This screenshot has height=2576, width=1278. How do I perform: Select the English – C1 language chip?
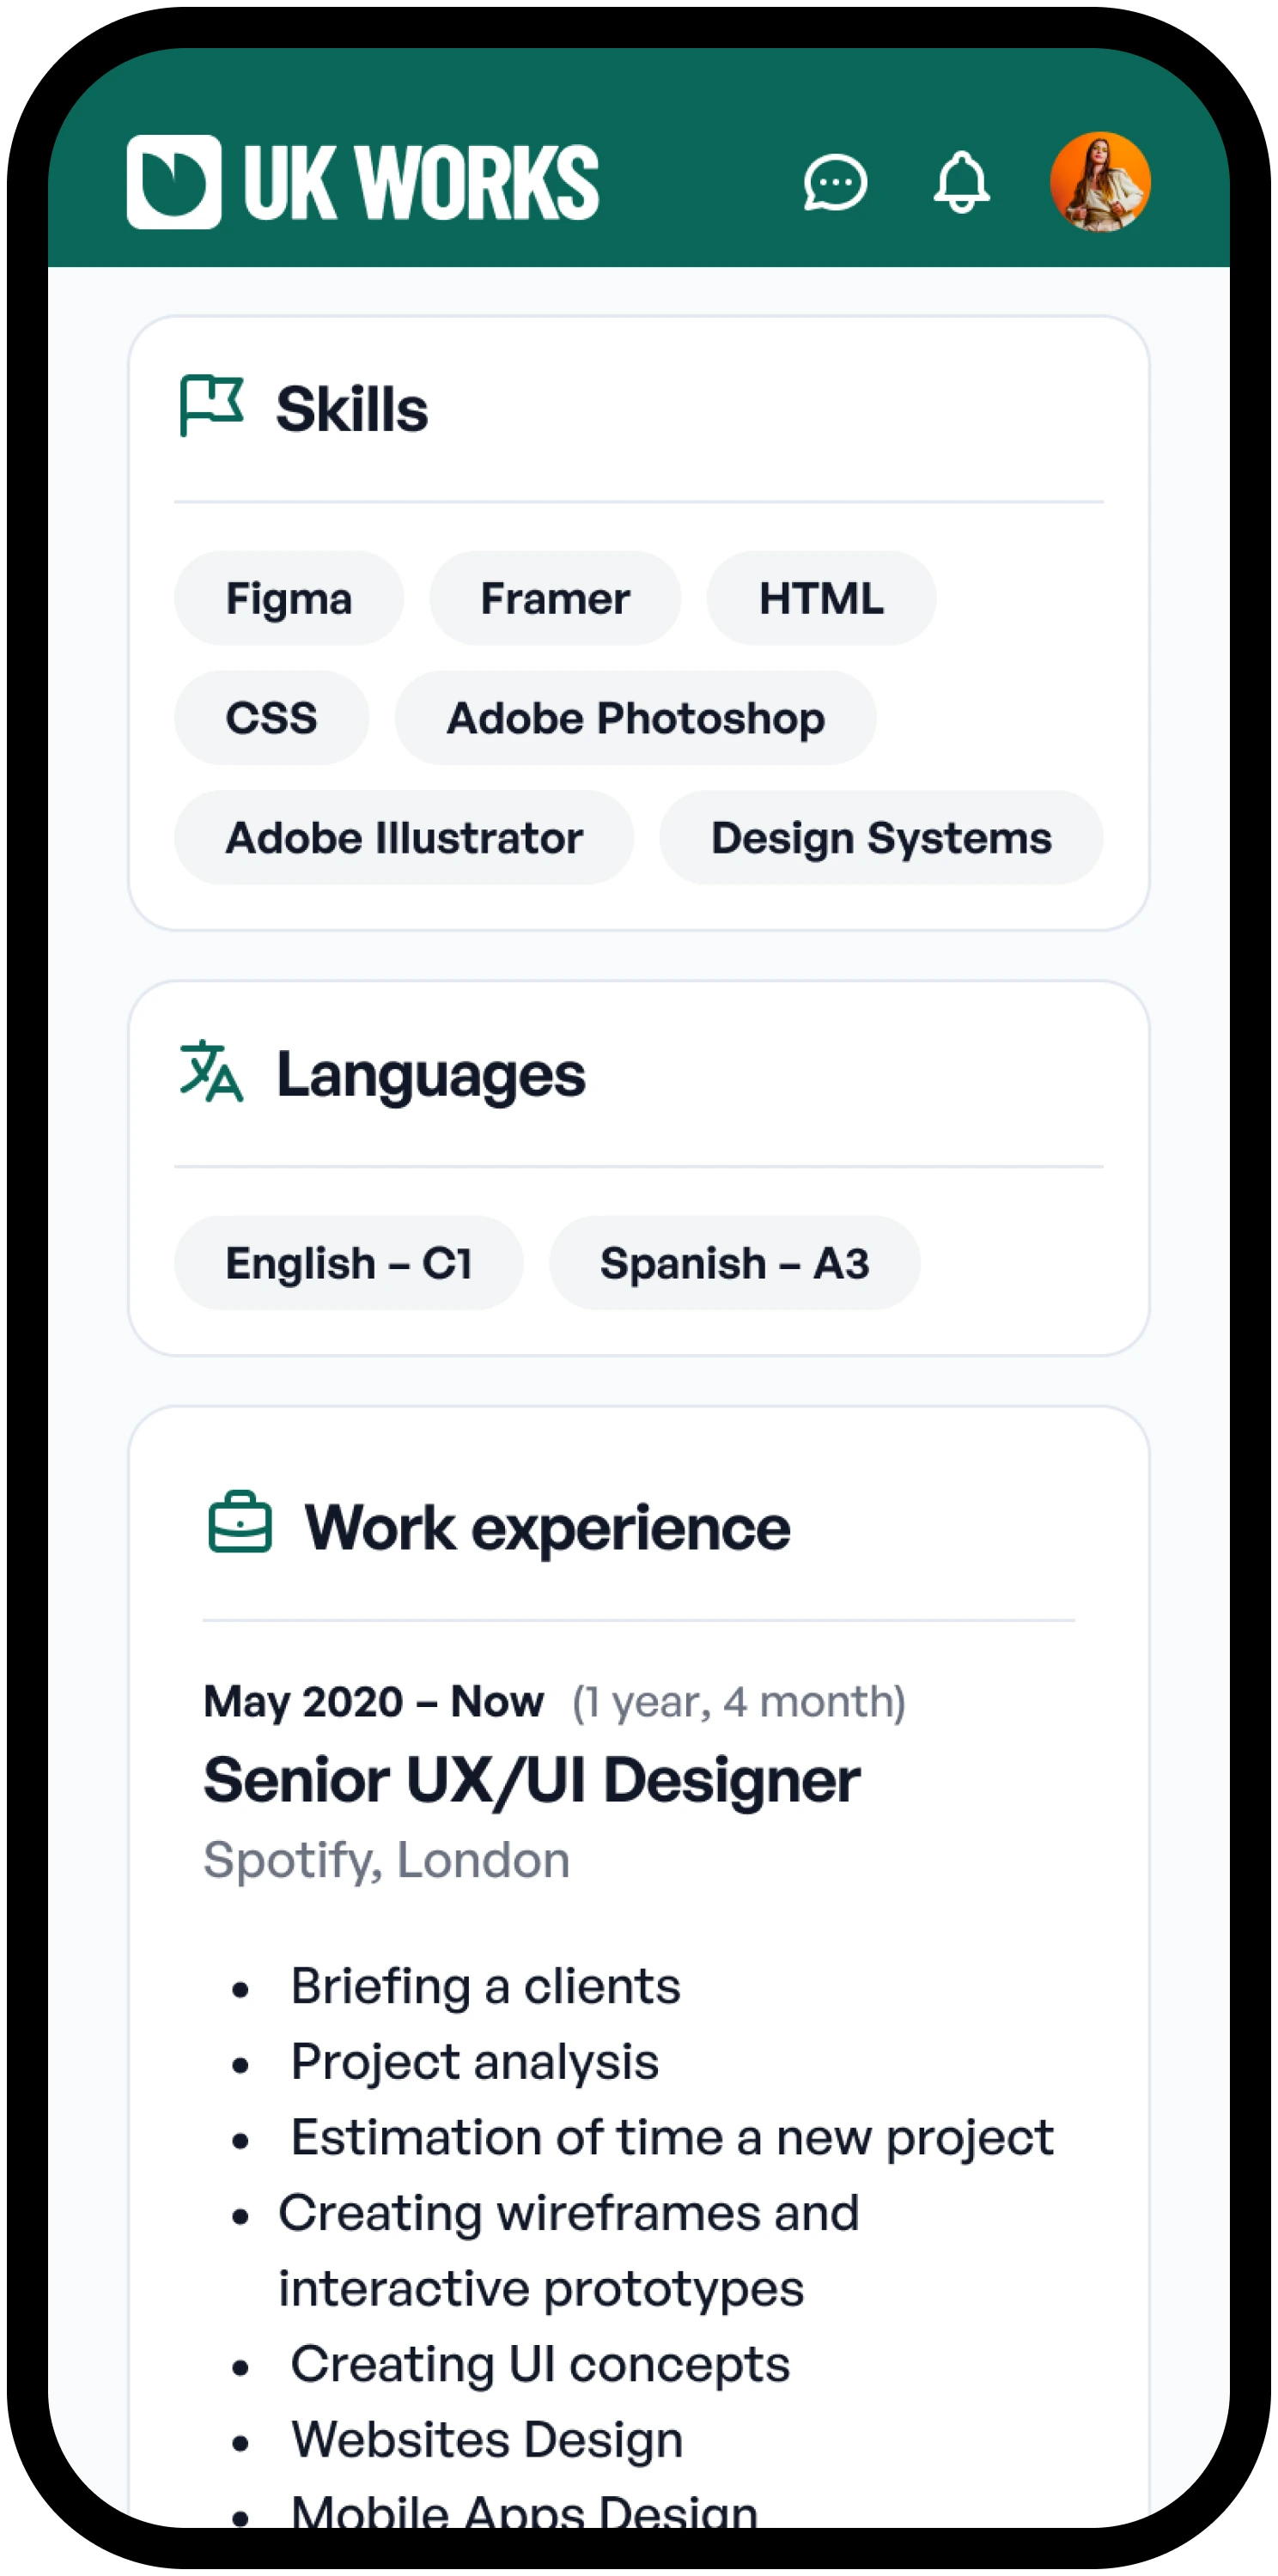(x=348, y=1263)
